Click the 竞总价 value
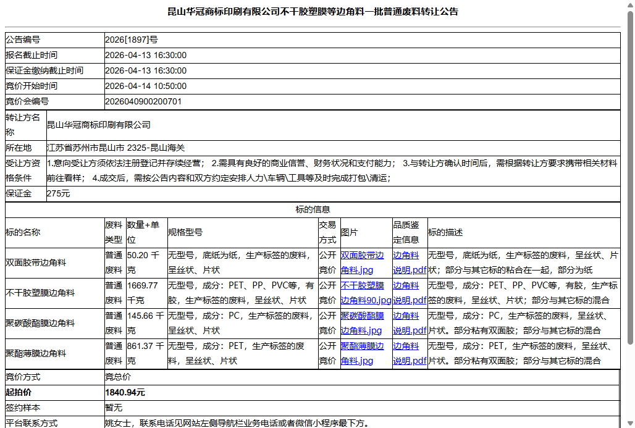The width and height of the screenshot is (635, 428). (x=118, y=377)
